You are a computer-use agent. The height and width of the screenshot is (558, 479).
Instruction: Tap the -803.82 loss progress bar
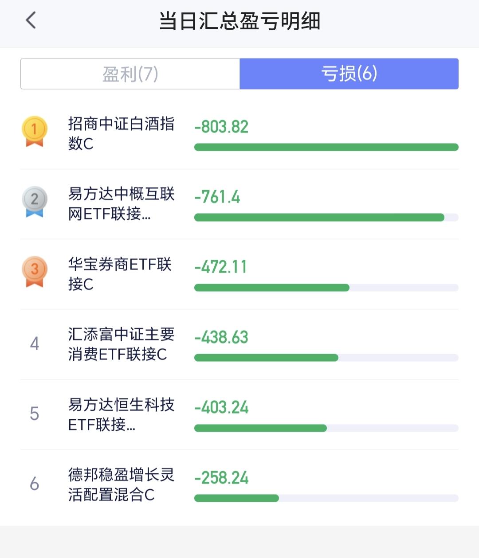(326, 147)
